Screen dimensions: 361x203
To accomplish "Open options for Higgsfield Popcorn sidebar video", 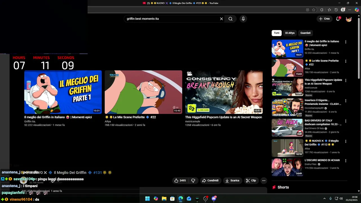I will (x=346, y=80).
